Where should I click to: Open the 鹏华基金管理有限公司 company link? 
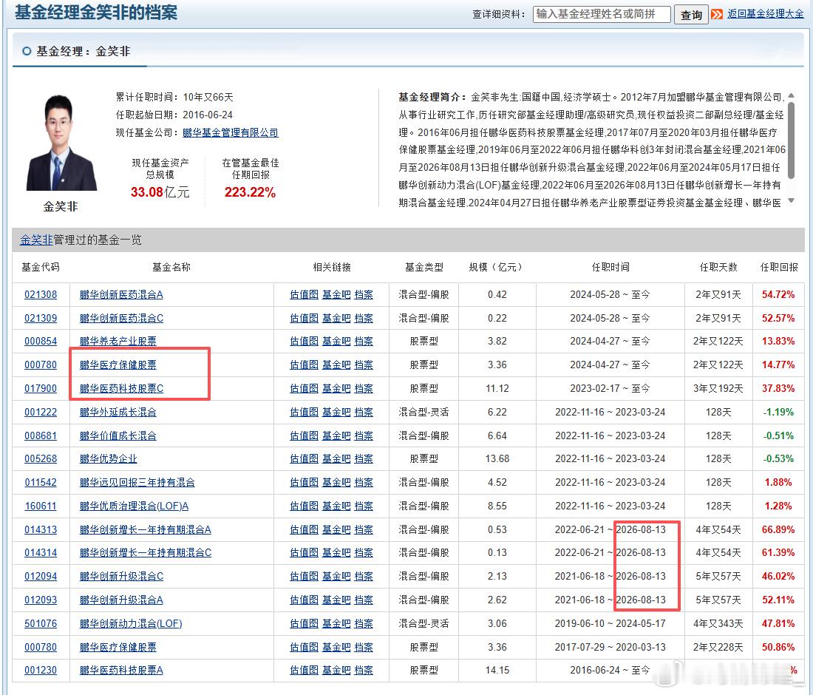click(x=230, y=132)
